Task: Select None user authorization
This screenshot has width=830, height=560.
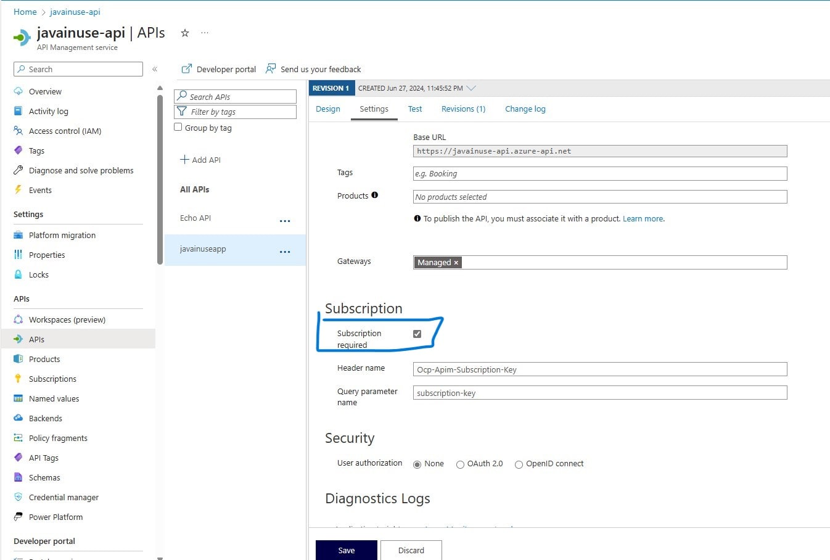Action: (417, 464)
